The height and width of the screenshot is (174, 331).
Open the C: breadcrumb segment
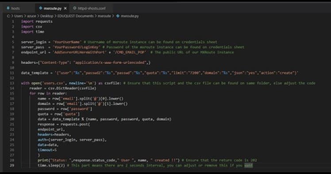8,16
